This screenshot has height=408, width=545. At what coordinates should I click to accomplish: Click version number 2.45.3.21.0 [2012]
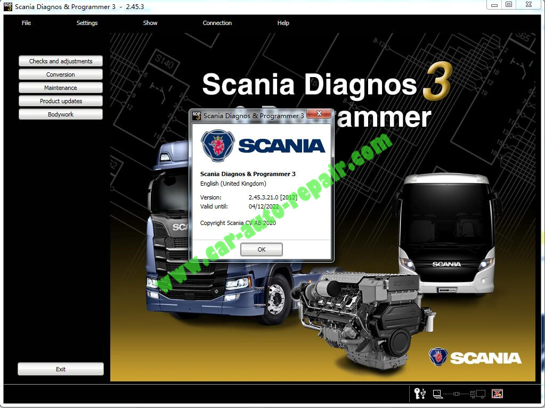coord(273,197)
